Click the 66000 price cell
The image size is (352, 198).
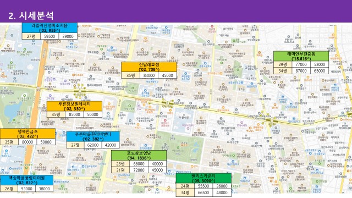(x=139, y=164)
